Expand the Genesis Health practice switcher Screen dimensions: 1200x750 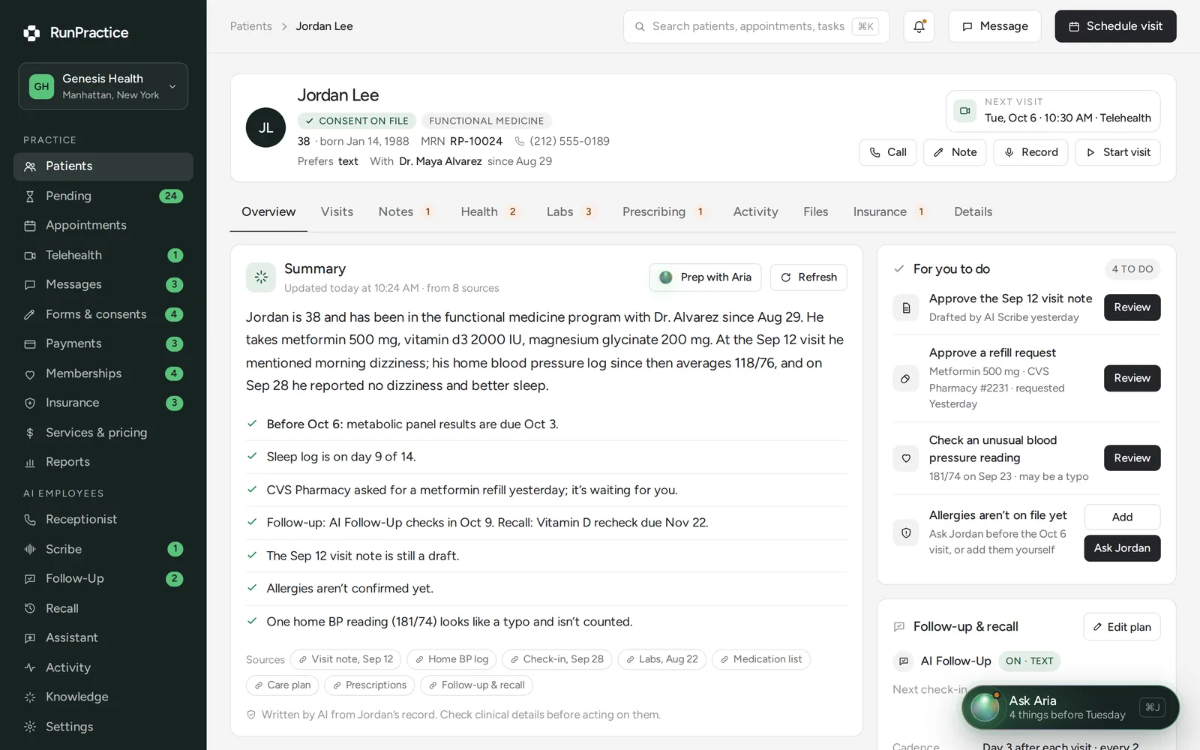103,86
